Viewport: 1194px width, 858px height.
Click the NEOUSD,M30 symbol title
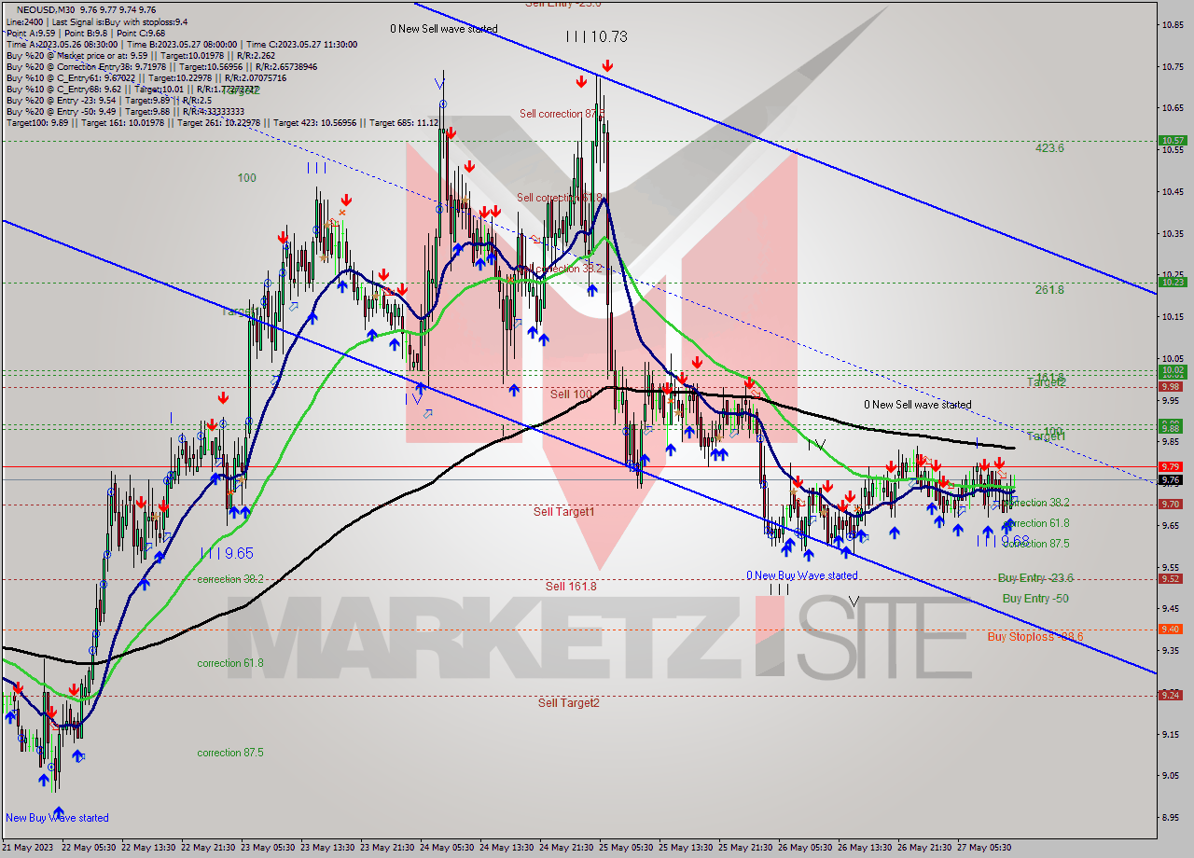(47, 9)
